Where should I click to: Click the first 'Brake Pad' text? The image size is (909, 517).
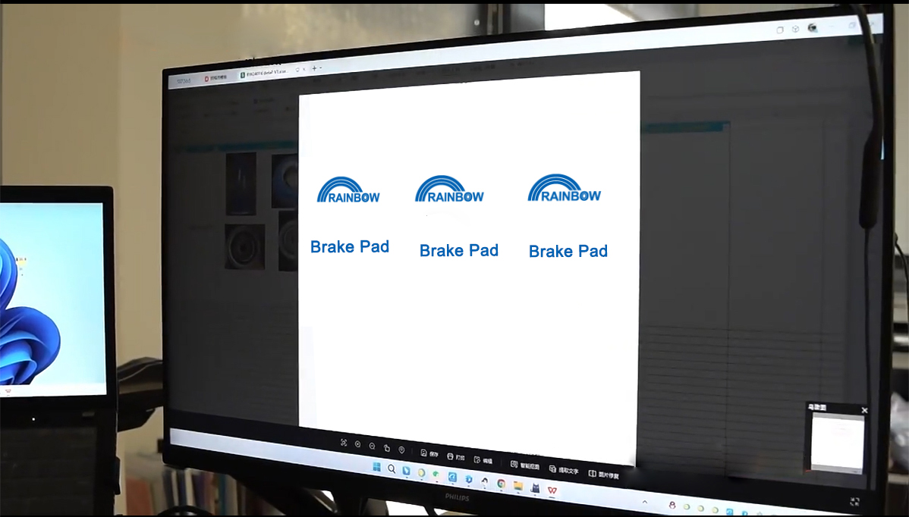click(350, 246)
